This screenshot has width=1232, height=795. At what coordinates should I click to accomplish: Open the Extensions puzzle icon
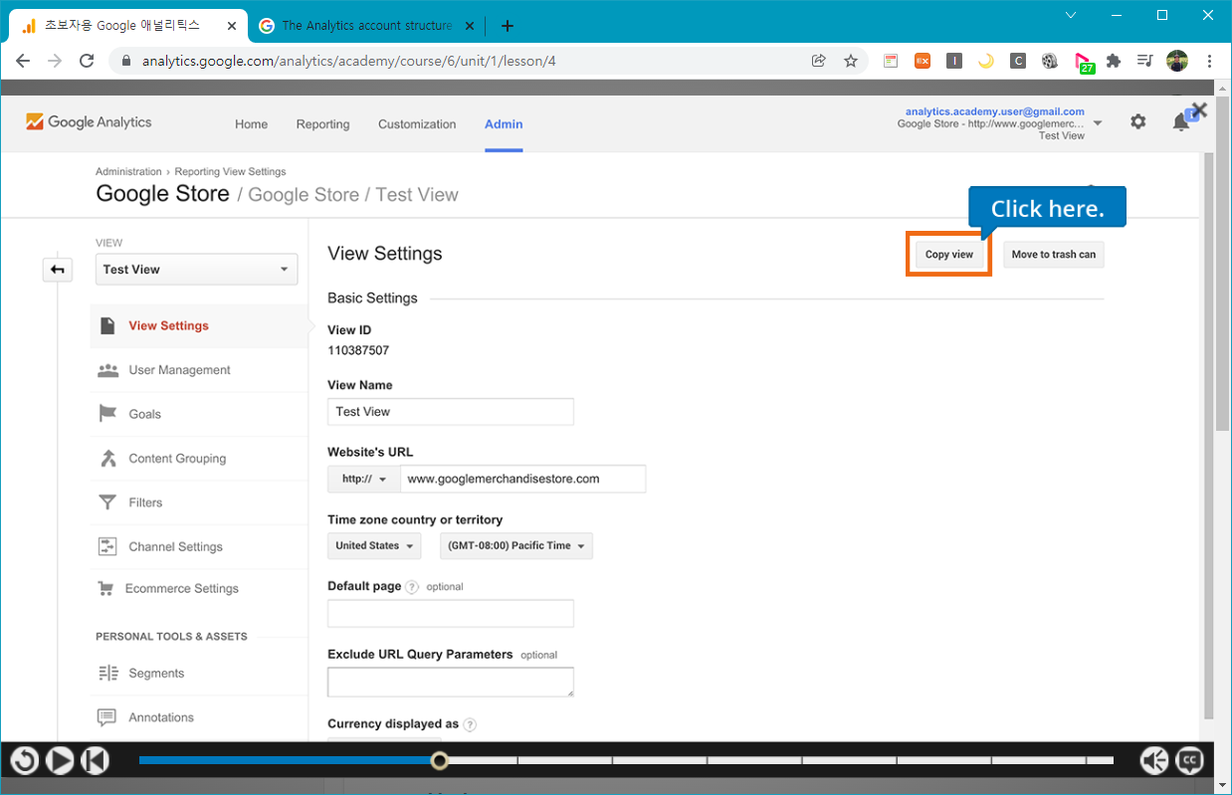[1114, 61]
